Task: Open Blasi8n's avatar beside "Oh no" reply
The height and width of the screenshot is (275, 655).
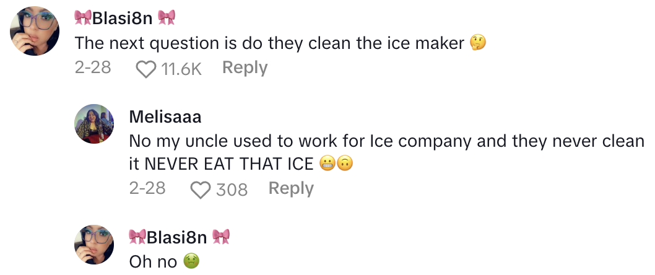Action: (94, 245)
